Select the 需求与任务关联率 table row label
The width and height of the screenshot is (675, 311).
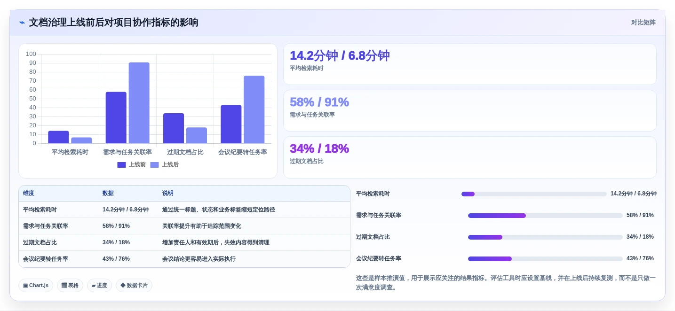coord(46,226)
